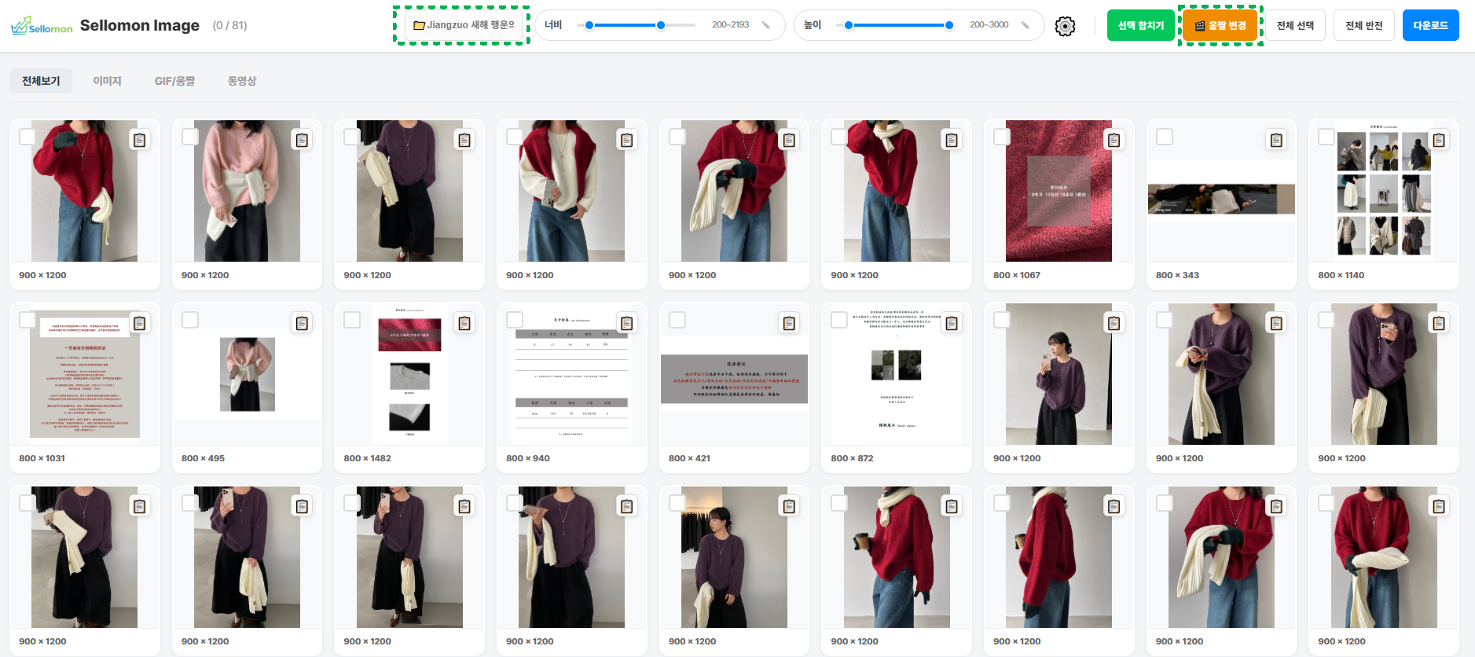Select the 800 × 940 size chart checkbox
This screenshot has height=657, width=1475.
[515, 320]
